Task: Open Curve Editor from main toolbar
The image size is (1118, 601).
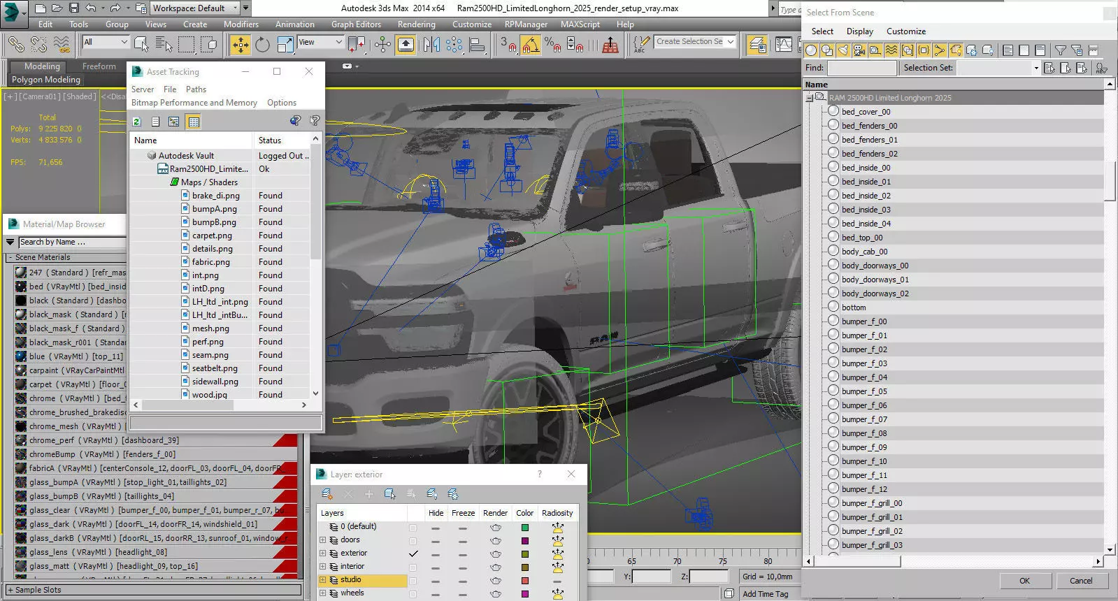Action: [x=784, y=45]
